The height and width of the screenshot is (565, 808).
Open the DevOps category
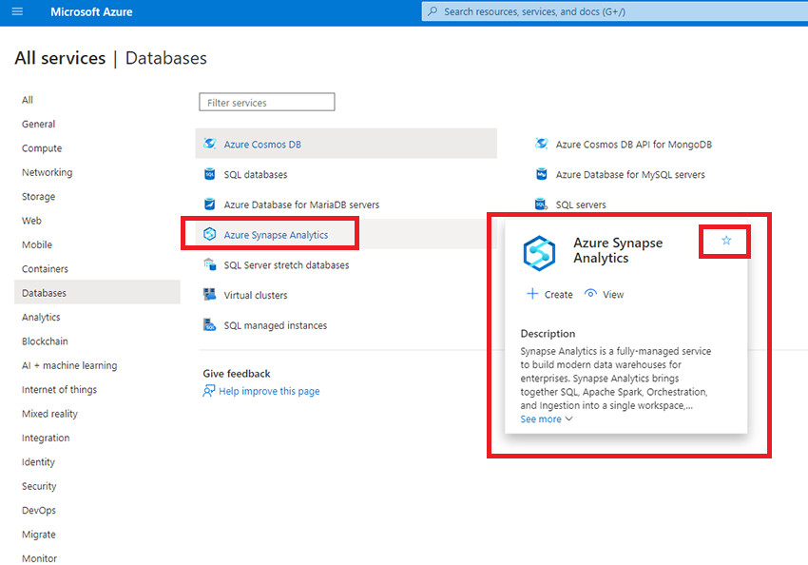[x=39, y=511]
